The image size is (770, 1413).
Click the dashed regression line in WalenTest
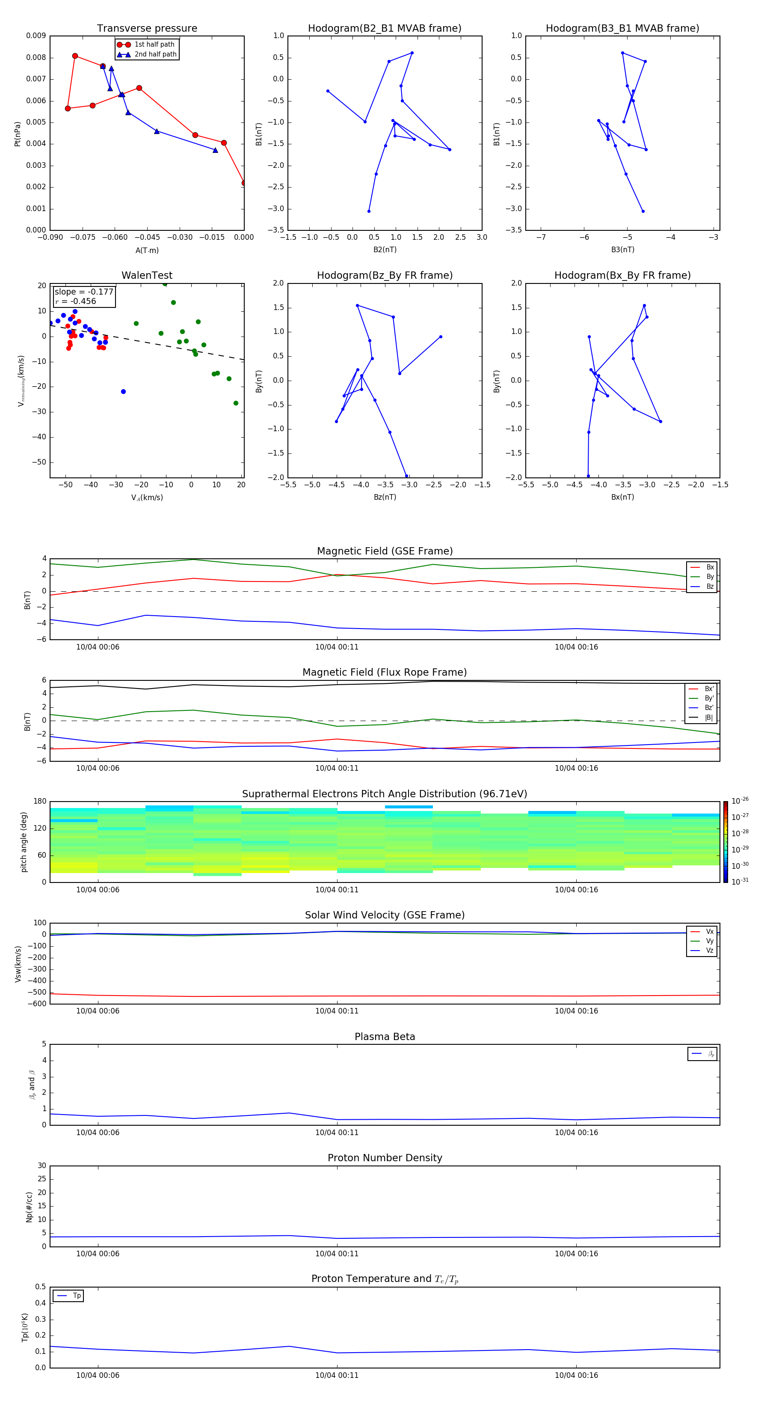(147, 342)
